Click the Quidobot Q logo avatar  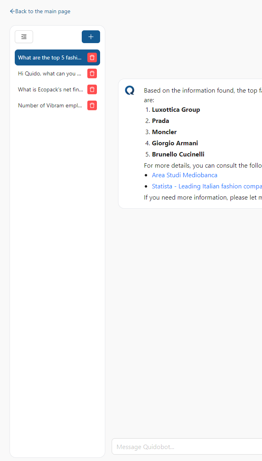(x=130, y=90)
